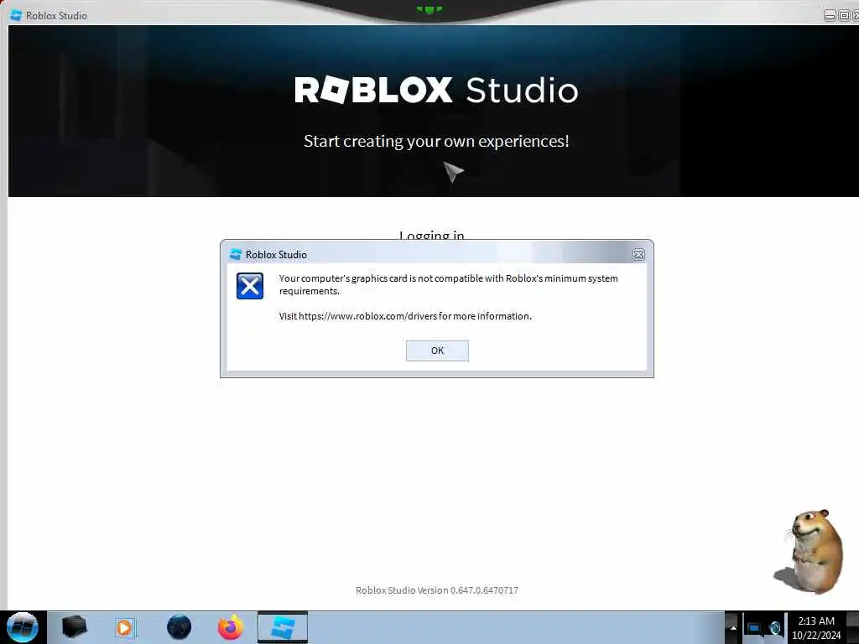This screenshot has width=859, height=644.
Task: Maximize the Roblox Studio main window
Action: (844, 15)
